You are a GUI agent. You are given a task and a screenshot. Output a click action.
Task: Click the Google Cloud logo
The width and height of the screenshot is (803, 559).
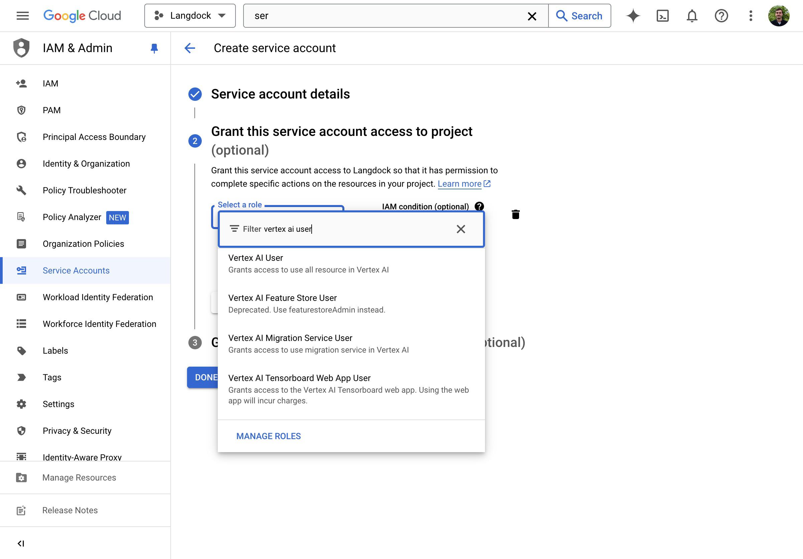tap(82, 16)
